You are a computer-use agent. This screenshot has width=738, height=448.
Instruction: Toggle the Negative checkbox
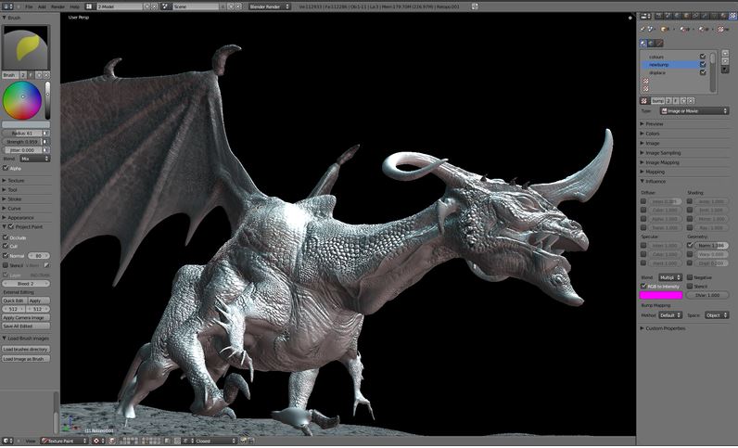coord(690,277)
